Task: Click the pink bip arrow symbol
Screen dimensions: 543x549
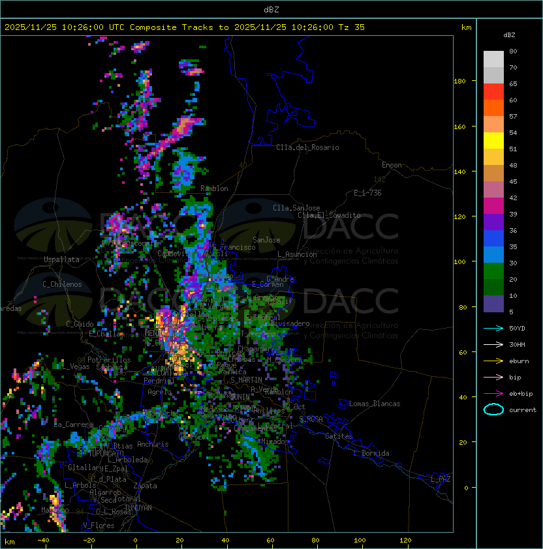Action: [493, 377]
